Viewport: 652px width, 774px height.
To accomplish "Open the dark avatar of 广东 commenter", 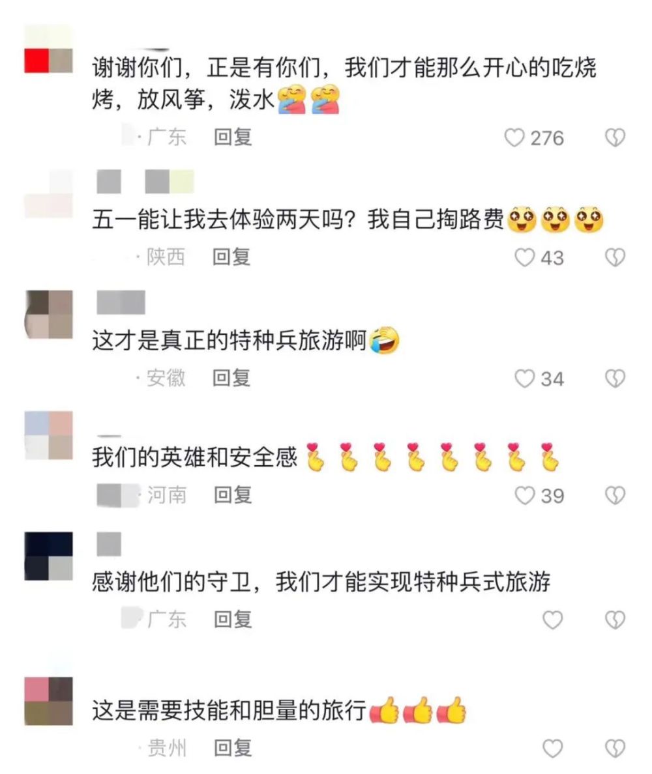I will 48,556.
